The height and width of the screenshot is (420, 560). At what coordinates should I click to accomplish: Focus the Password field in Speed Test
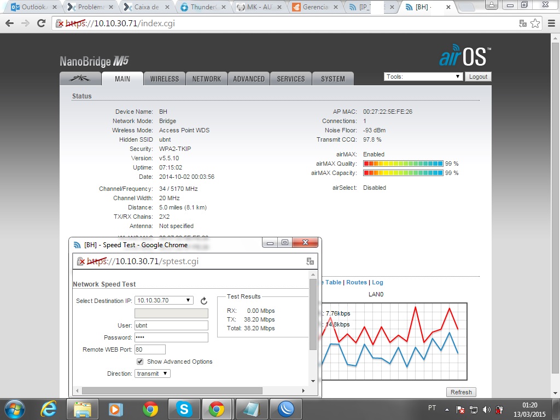click(171, 337)
